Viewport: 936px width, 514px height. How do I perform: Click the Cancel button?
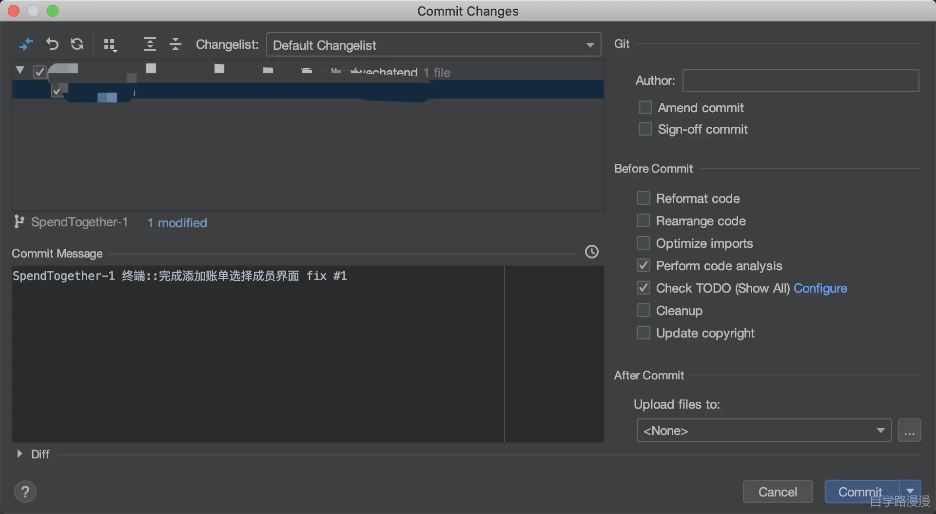[778, 492]
